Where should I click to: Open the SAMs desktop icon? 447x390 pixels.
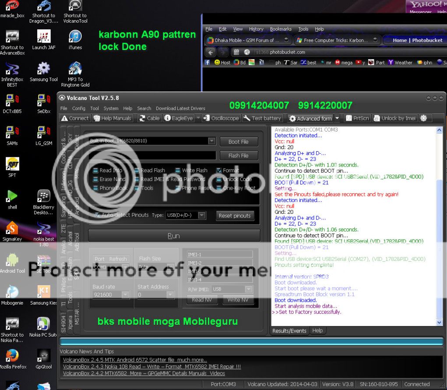(x=12, y=136)
